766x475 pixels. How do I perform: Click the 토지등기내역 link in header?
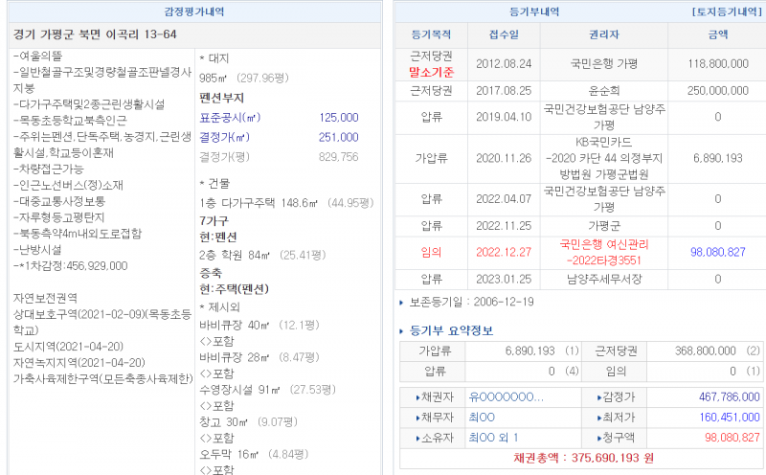pyautogui.click(x=725, y=12)
